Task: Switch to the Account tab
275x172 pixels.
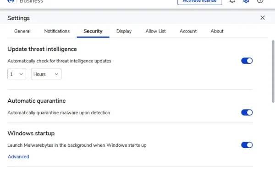Action: [x=188, y=31]
